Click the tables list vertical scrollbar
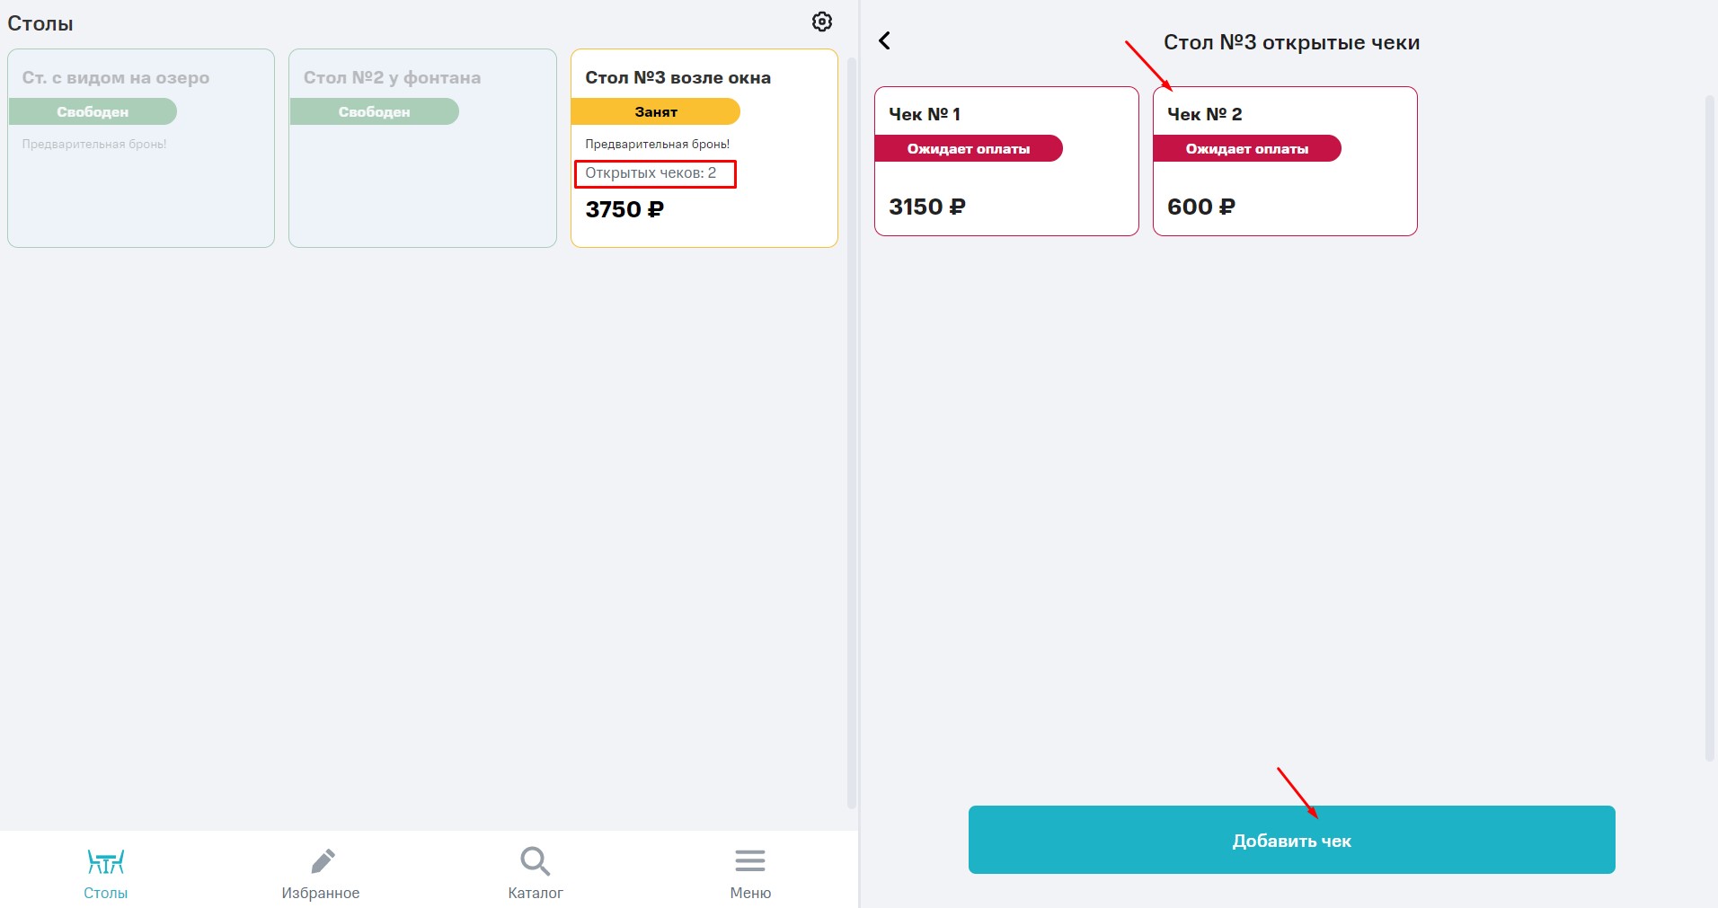1718x908 pixels. click(x=852, y=431)
